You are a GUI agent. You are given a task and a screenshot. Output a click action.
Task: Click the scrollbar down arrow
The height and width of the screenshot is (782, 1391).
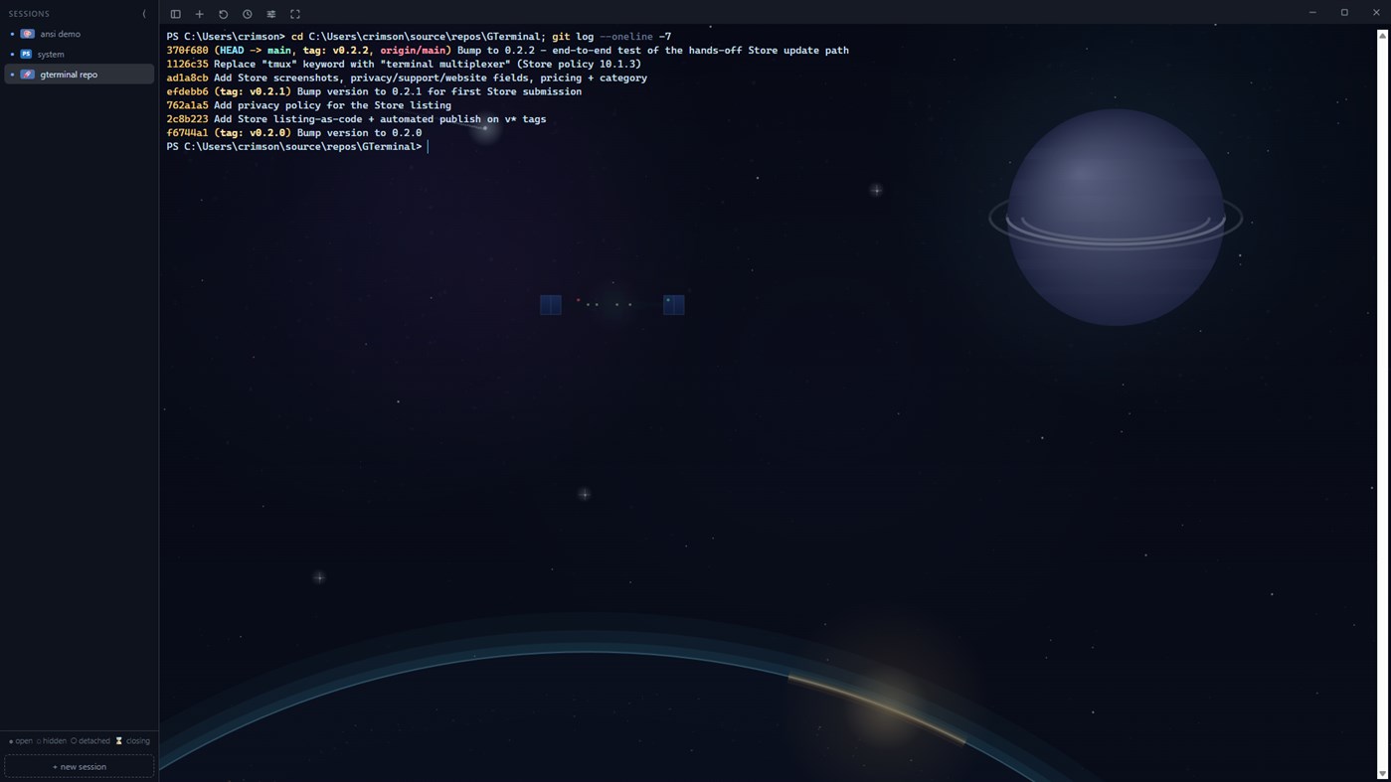tap(1382, 774)
